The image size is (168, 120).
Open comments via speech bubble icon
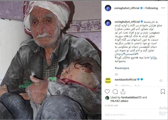tap(115, 92)
